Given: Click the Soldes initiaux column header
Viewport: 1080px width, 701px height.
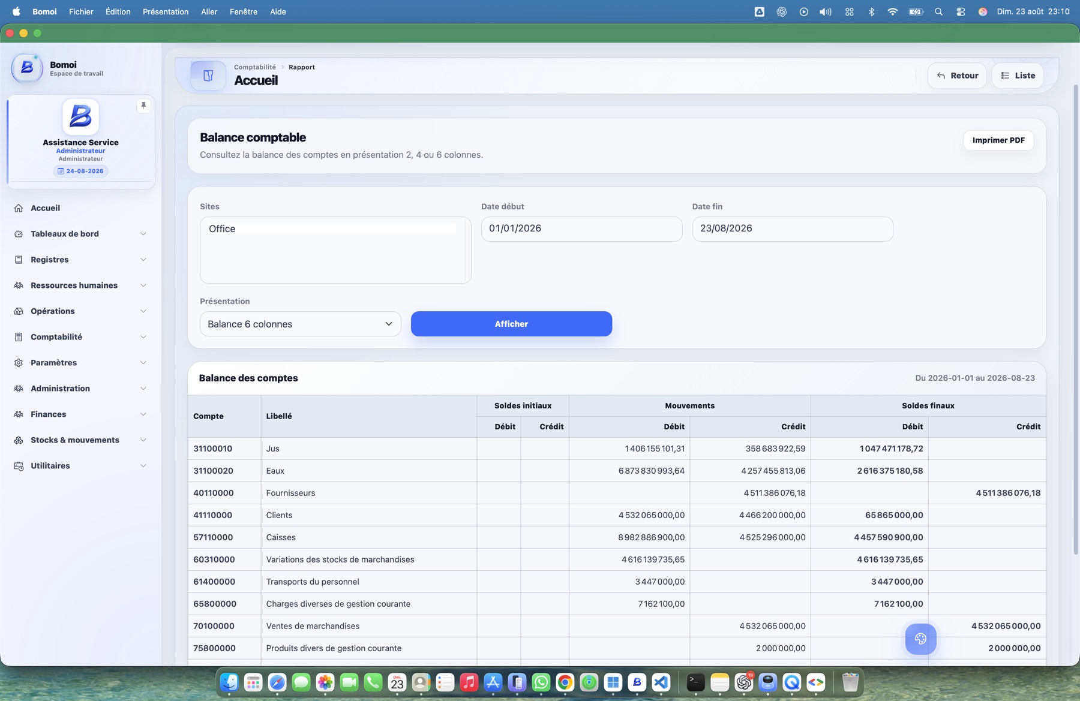Looking at the screenshot, I should coord(523,406).
